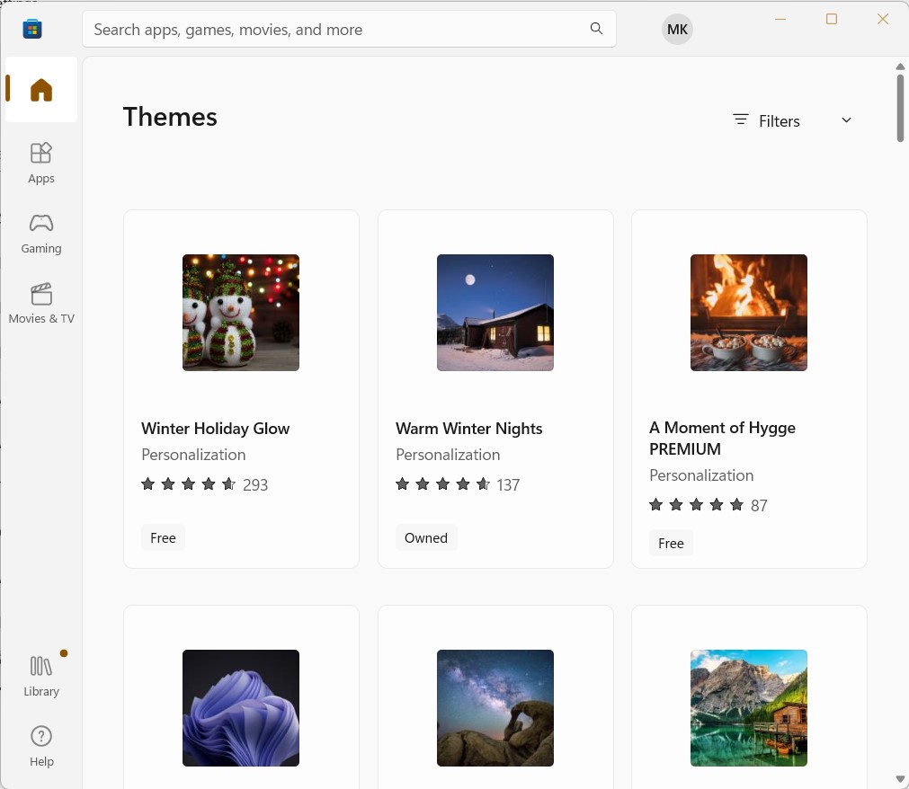Click the search magnifier icon

(596, 29)
